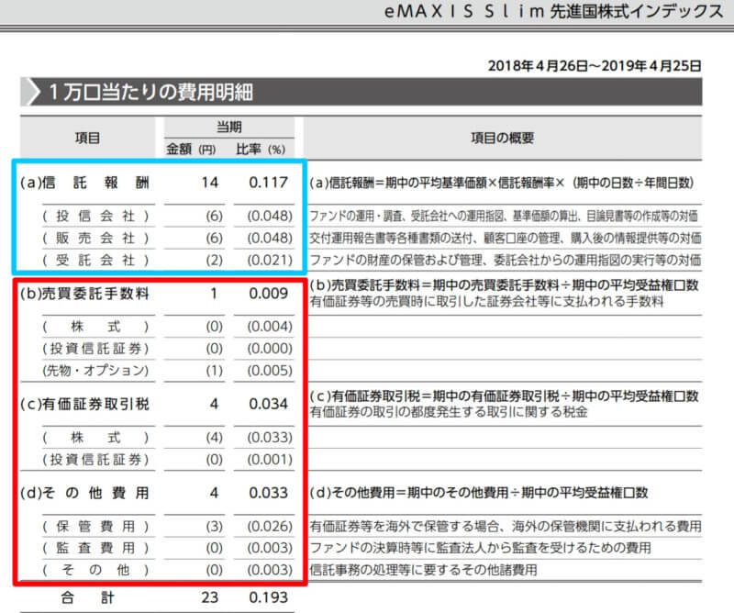Click the total amount '23'
The image size is (734, 613).
(x=210, y=597)
